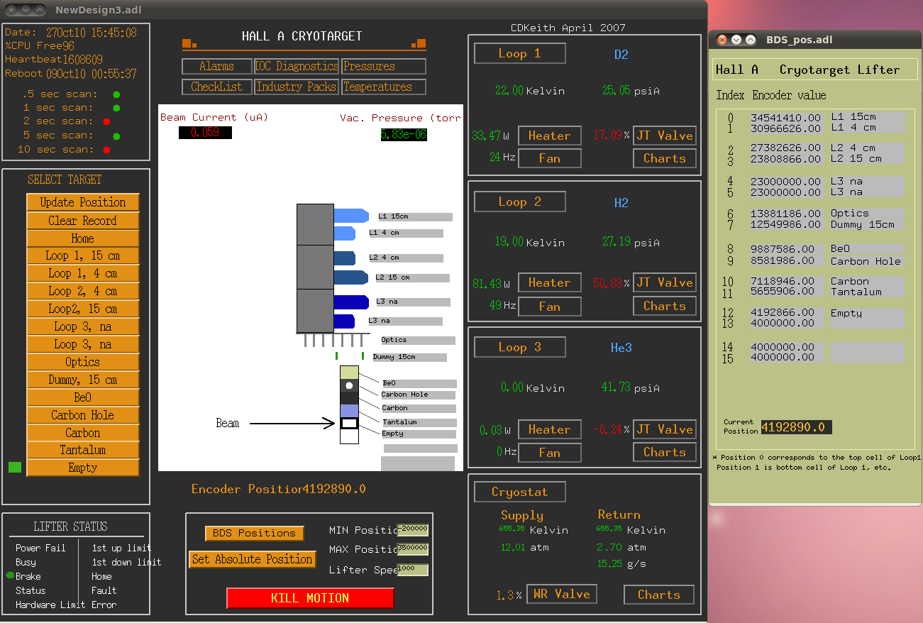Open the Loop 3 panel button
The image size is (923, 623).
click(520, 347)
